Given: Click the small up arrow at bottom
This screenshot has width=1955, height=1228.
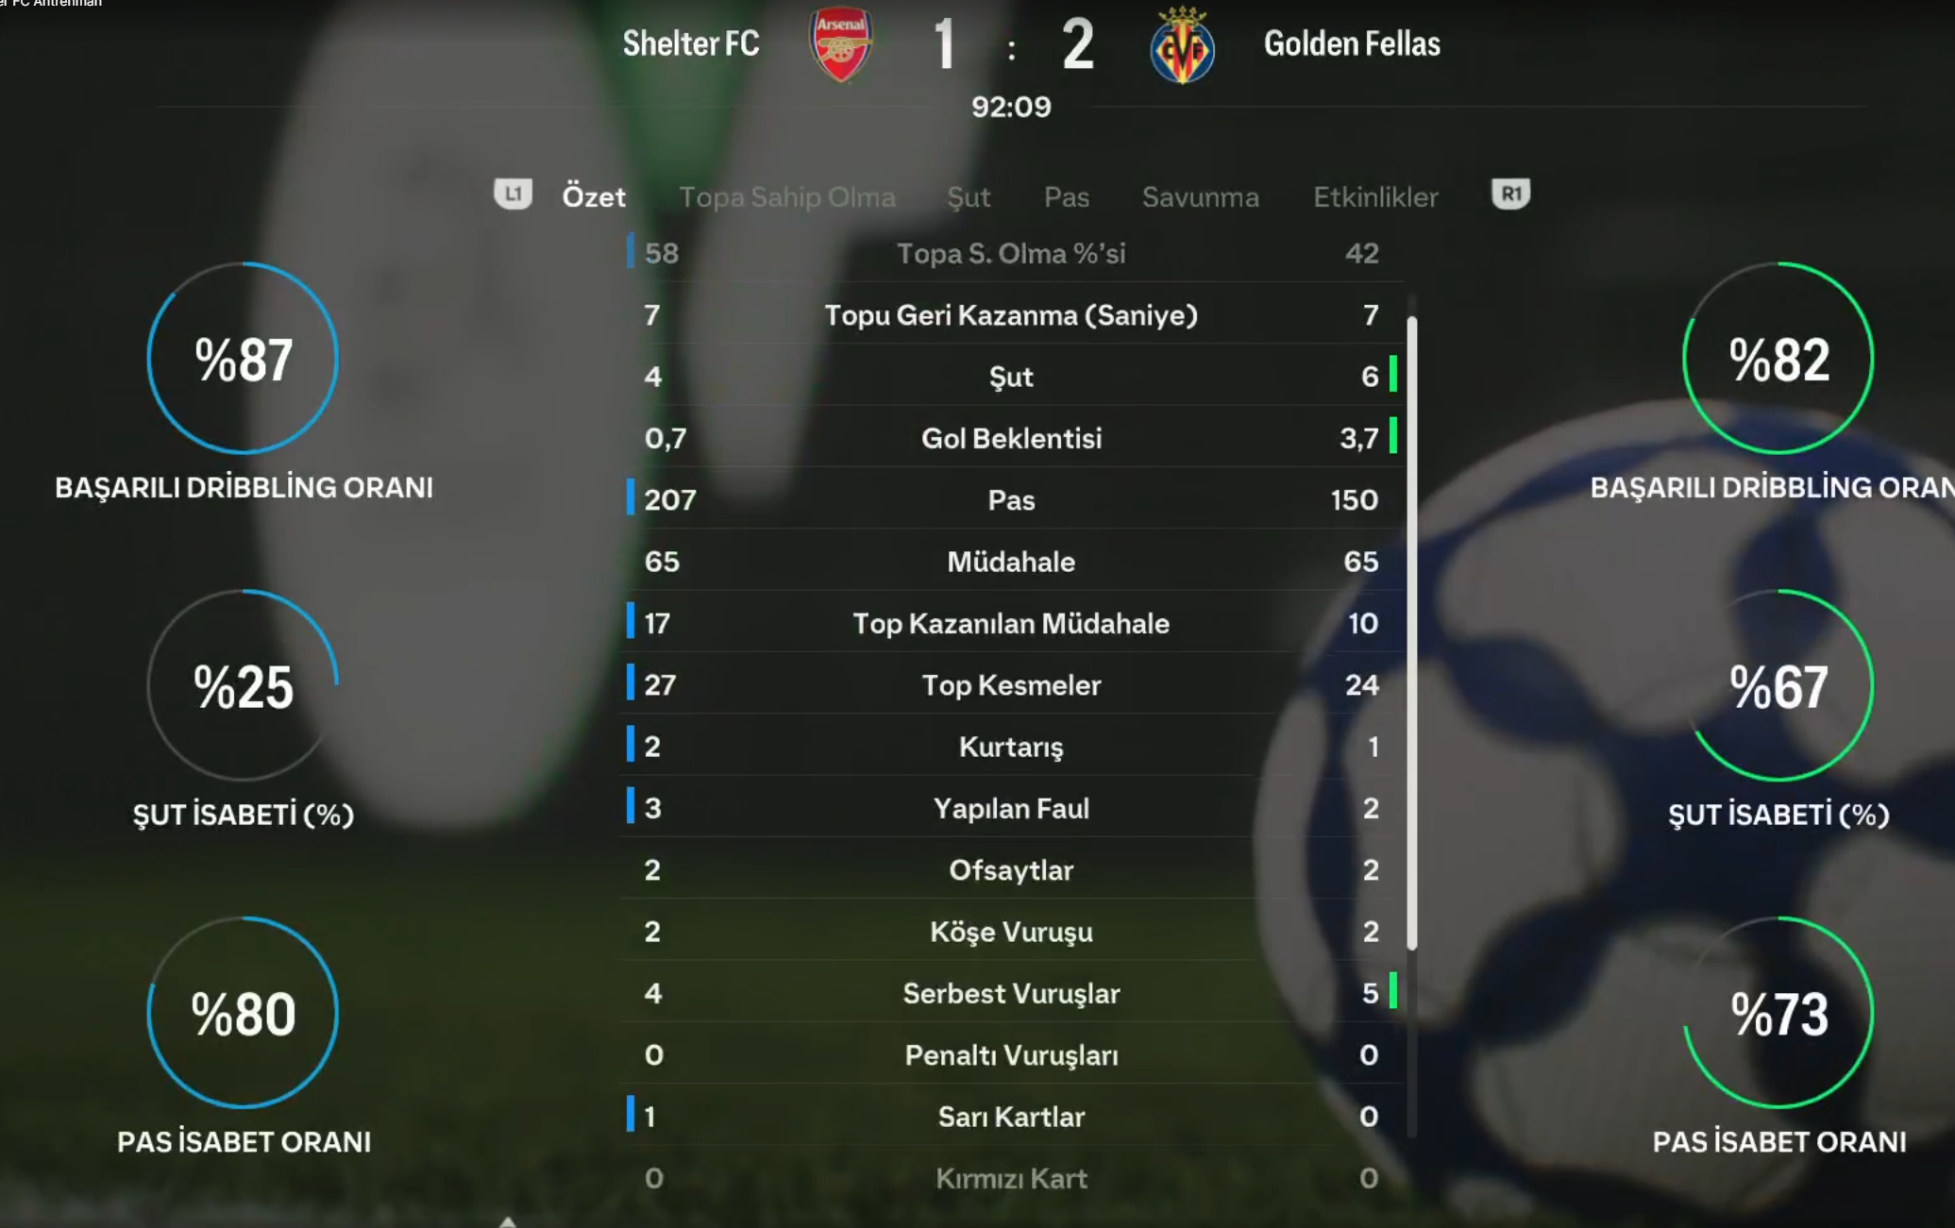Looking at the screenshot, I should tap(507, 1221).
